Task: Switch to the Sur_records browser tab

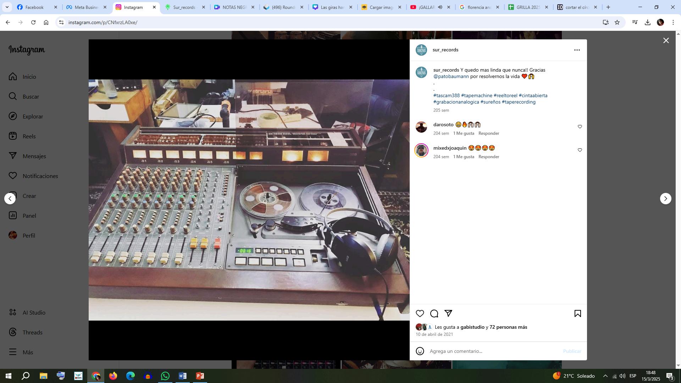Action: tap(184, 7)
